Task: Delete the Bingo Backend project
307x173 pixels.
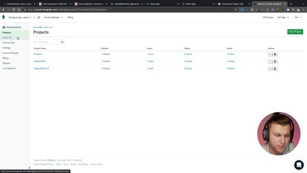Action: 275,69
